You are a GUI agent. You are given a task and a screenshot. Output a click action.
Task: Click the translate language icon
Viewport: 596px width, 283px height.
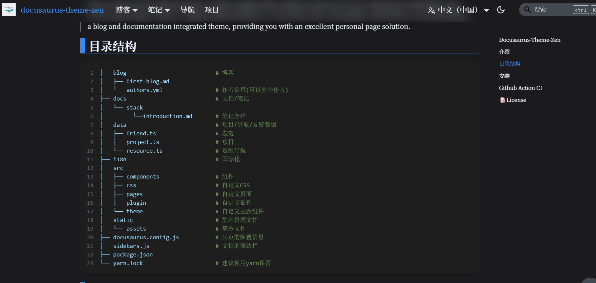coord(431,10)
